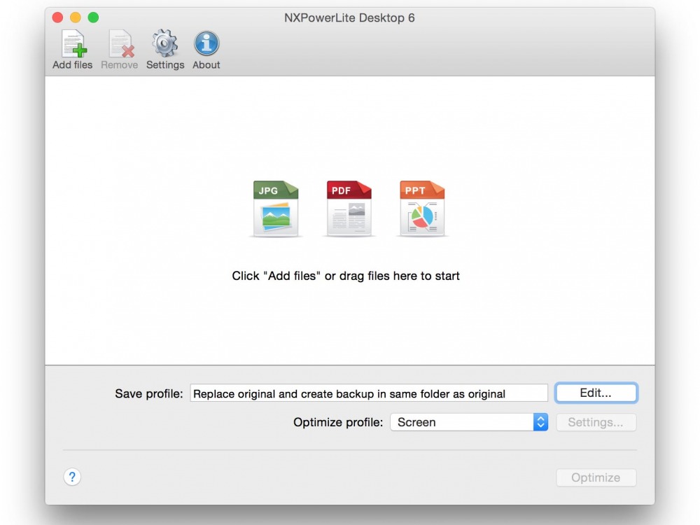700x525 pixels.
Task: Click the Add files toolbar icon
Action: pos(73,45)
